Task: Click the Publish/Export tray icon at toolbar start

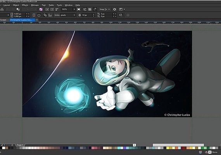Action: (x=2, y=9)
